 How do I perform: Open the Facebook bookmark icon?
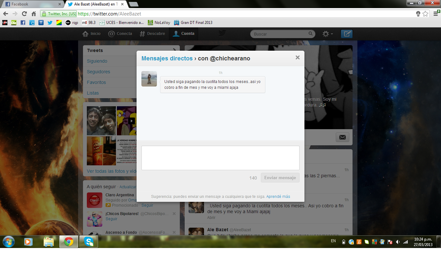pos(23,23)
